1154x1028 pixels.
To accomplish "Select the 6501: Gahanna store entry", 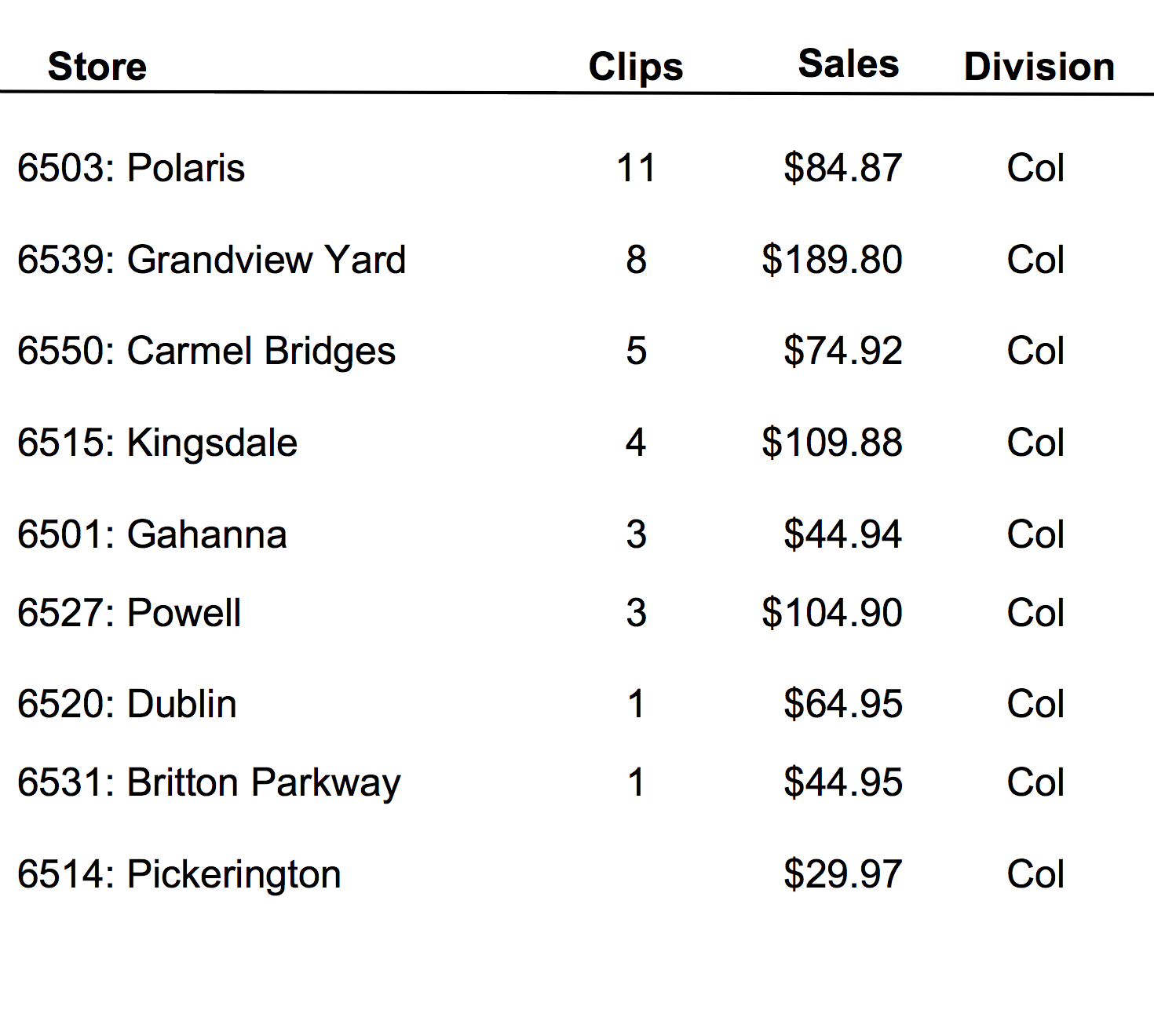I will click(152, 534).
